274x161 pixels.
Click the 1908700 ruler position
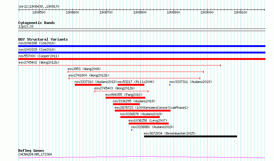(x=106, y=12)
